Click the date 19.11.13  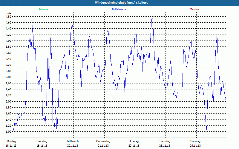pyautogui.click(x=42, y=146)
